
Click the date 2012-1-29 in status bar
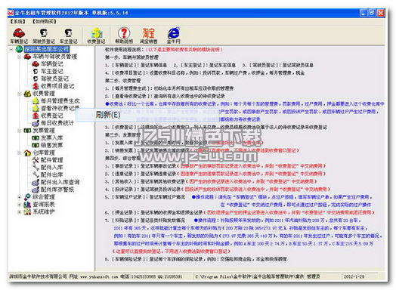point(354,276)
